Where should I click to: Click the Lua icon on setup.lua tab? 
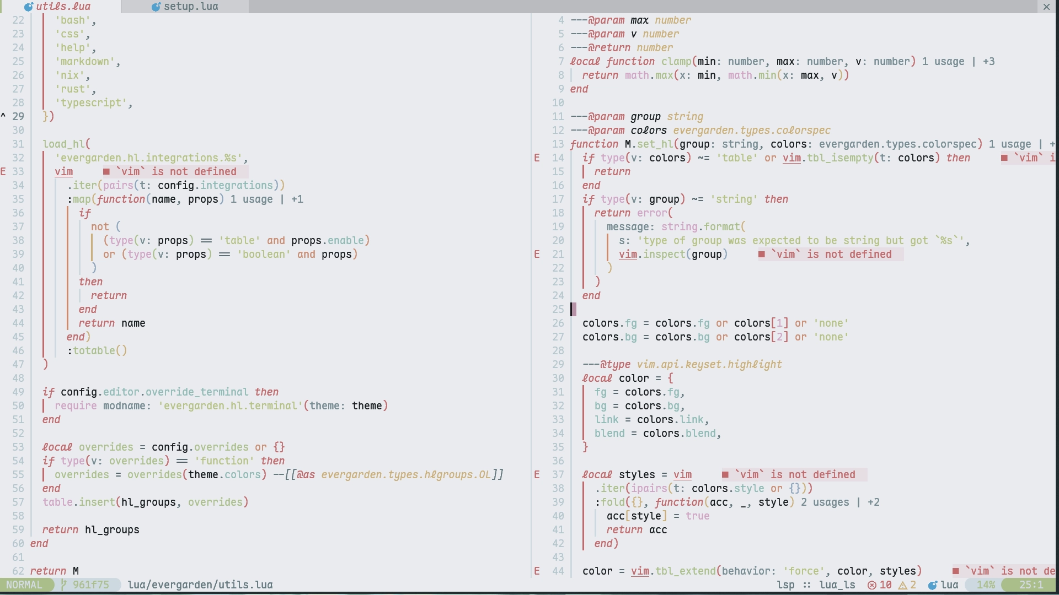point(156,7)
